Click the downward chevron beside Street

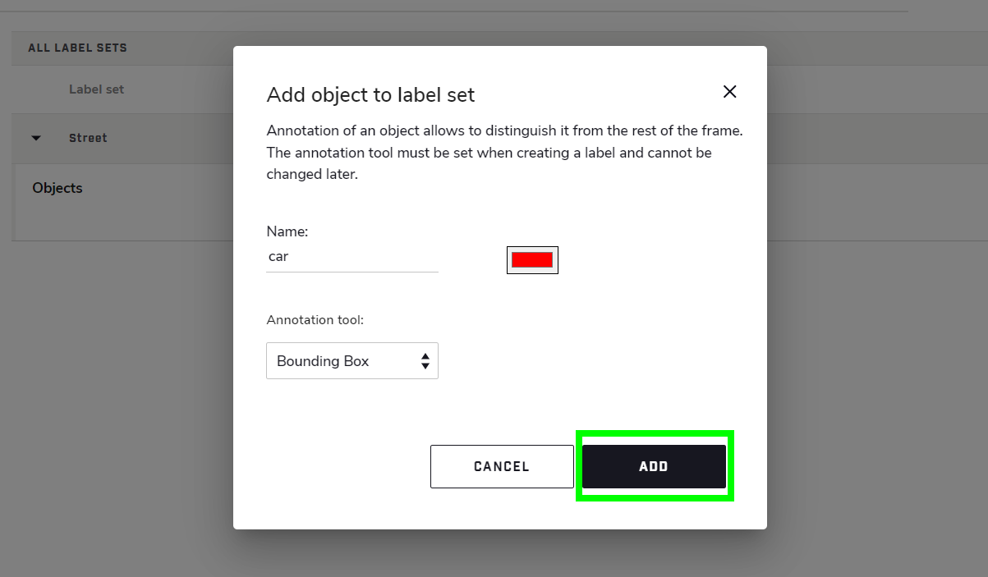34,138
